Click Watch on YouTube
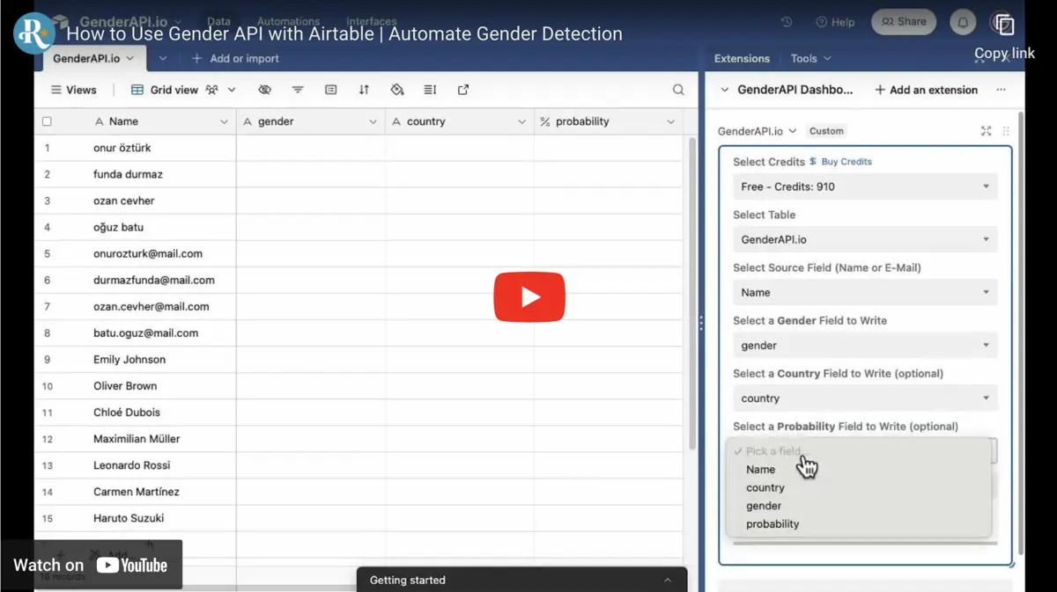1057x592 pixels. [91, 565]
